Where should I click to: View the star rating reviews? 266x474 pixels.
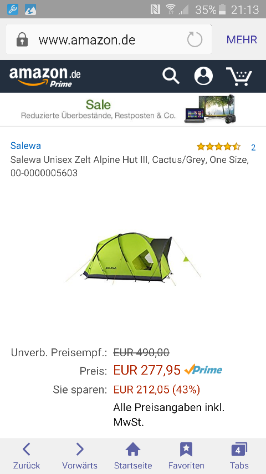click(x=219, y=147)
